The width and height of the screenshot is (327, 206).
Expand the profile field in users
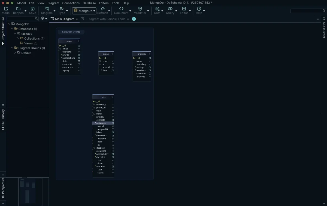[62, 55]
